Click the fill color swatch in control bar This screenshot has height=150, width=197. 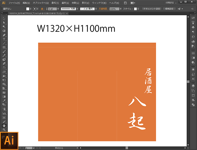pyautogui.click(x=28, y=9)
